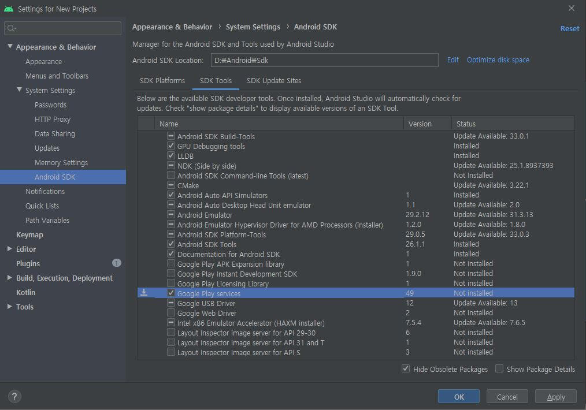This screenshot has width=586, height=410.
Task: Close the Settings for New Projects dialog
Action: point(572,8)
